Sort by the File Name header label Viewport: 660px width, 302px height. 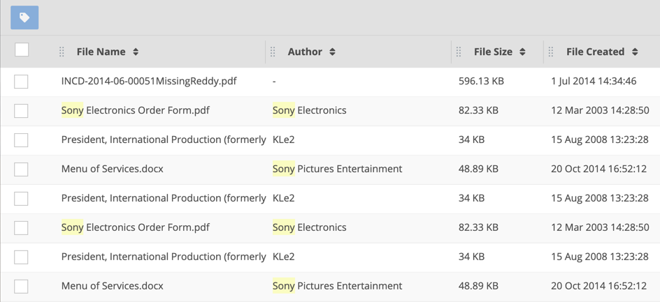point(101,52)
